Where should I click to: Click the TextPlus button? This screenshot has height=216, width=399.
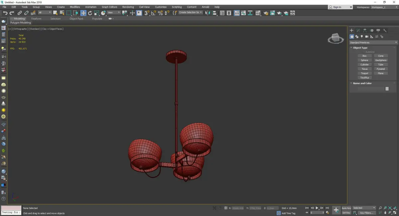click(x=364, y=77)
